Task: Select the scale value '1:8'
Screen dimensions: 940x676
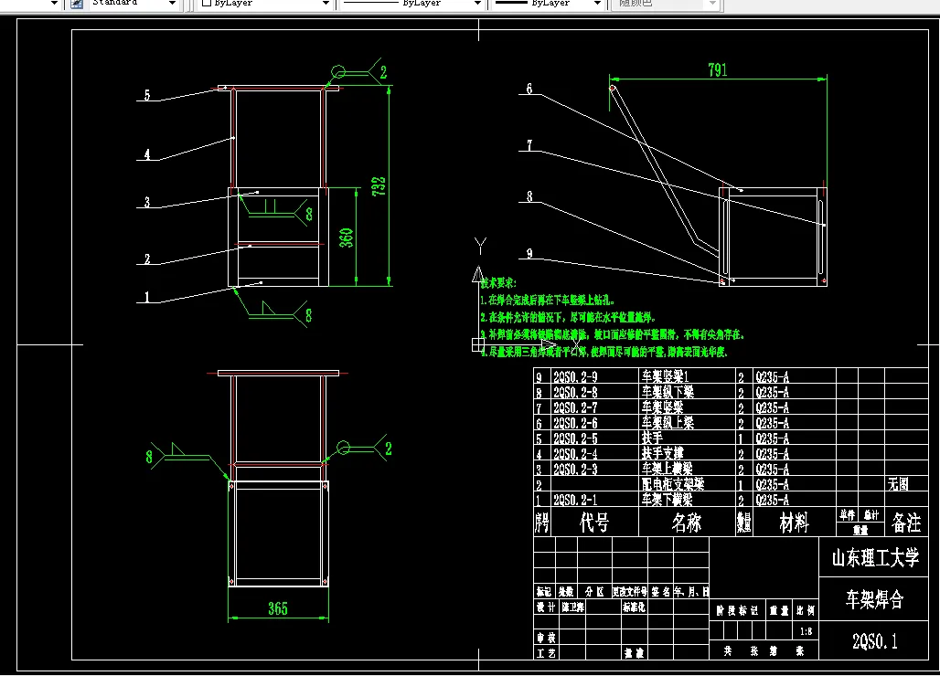Action: (806, 631)
